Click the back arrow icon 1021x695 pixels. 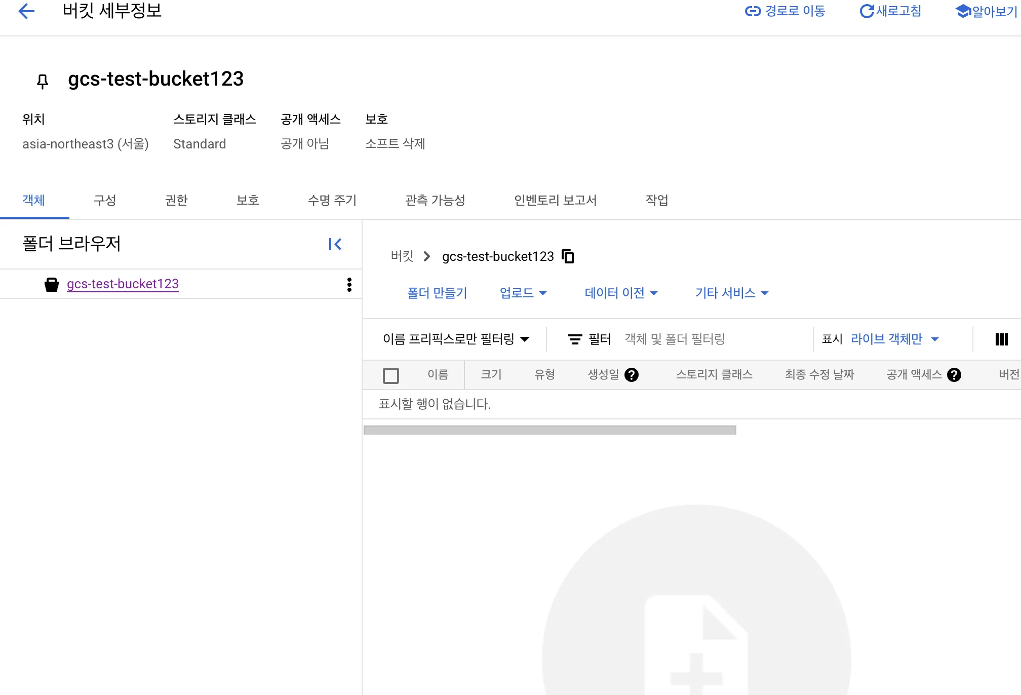click(x=26, y=11)
